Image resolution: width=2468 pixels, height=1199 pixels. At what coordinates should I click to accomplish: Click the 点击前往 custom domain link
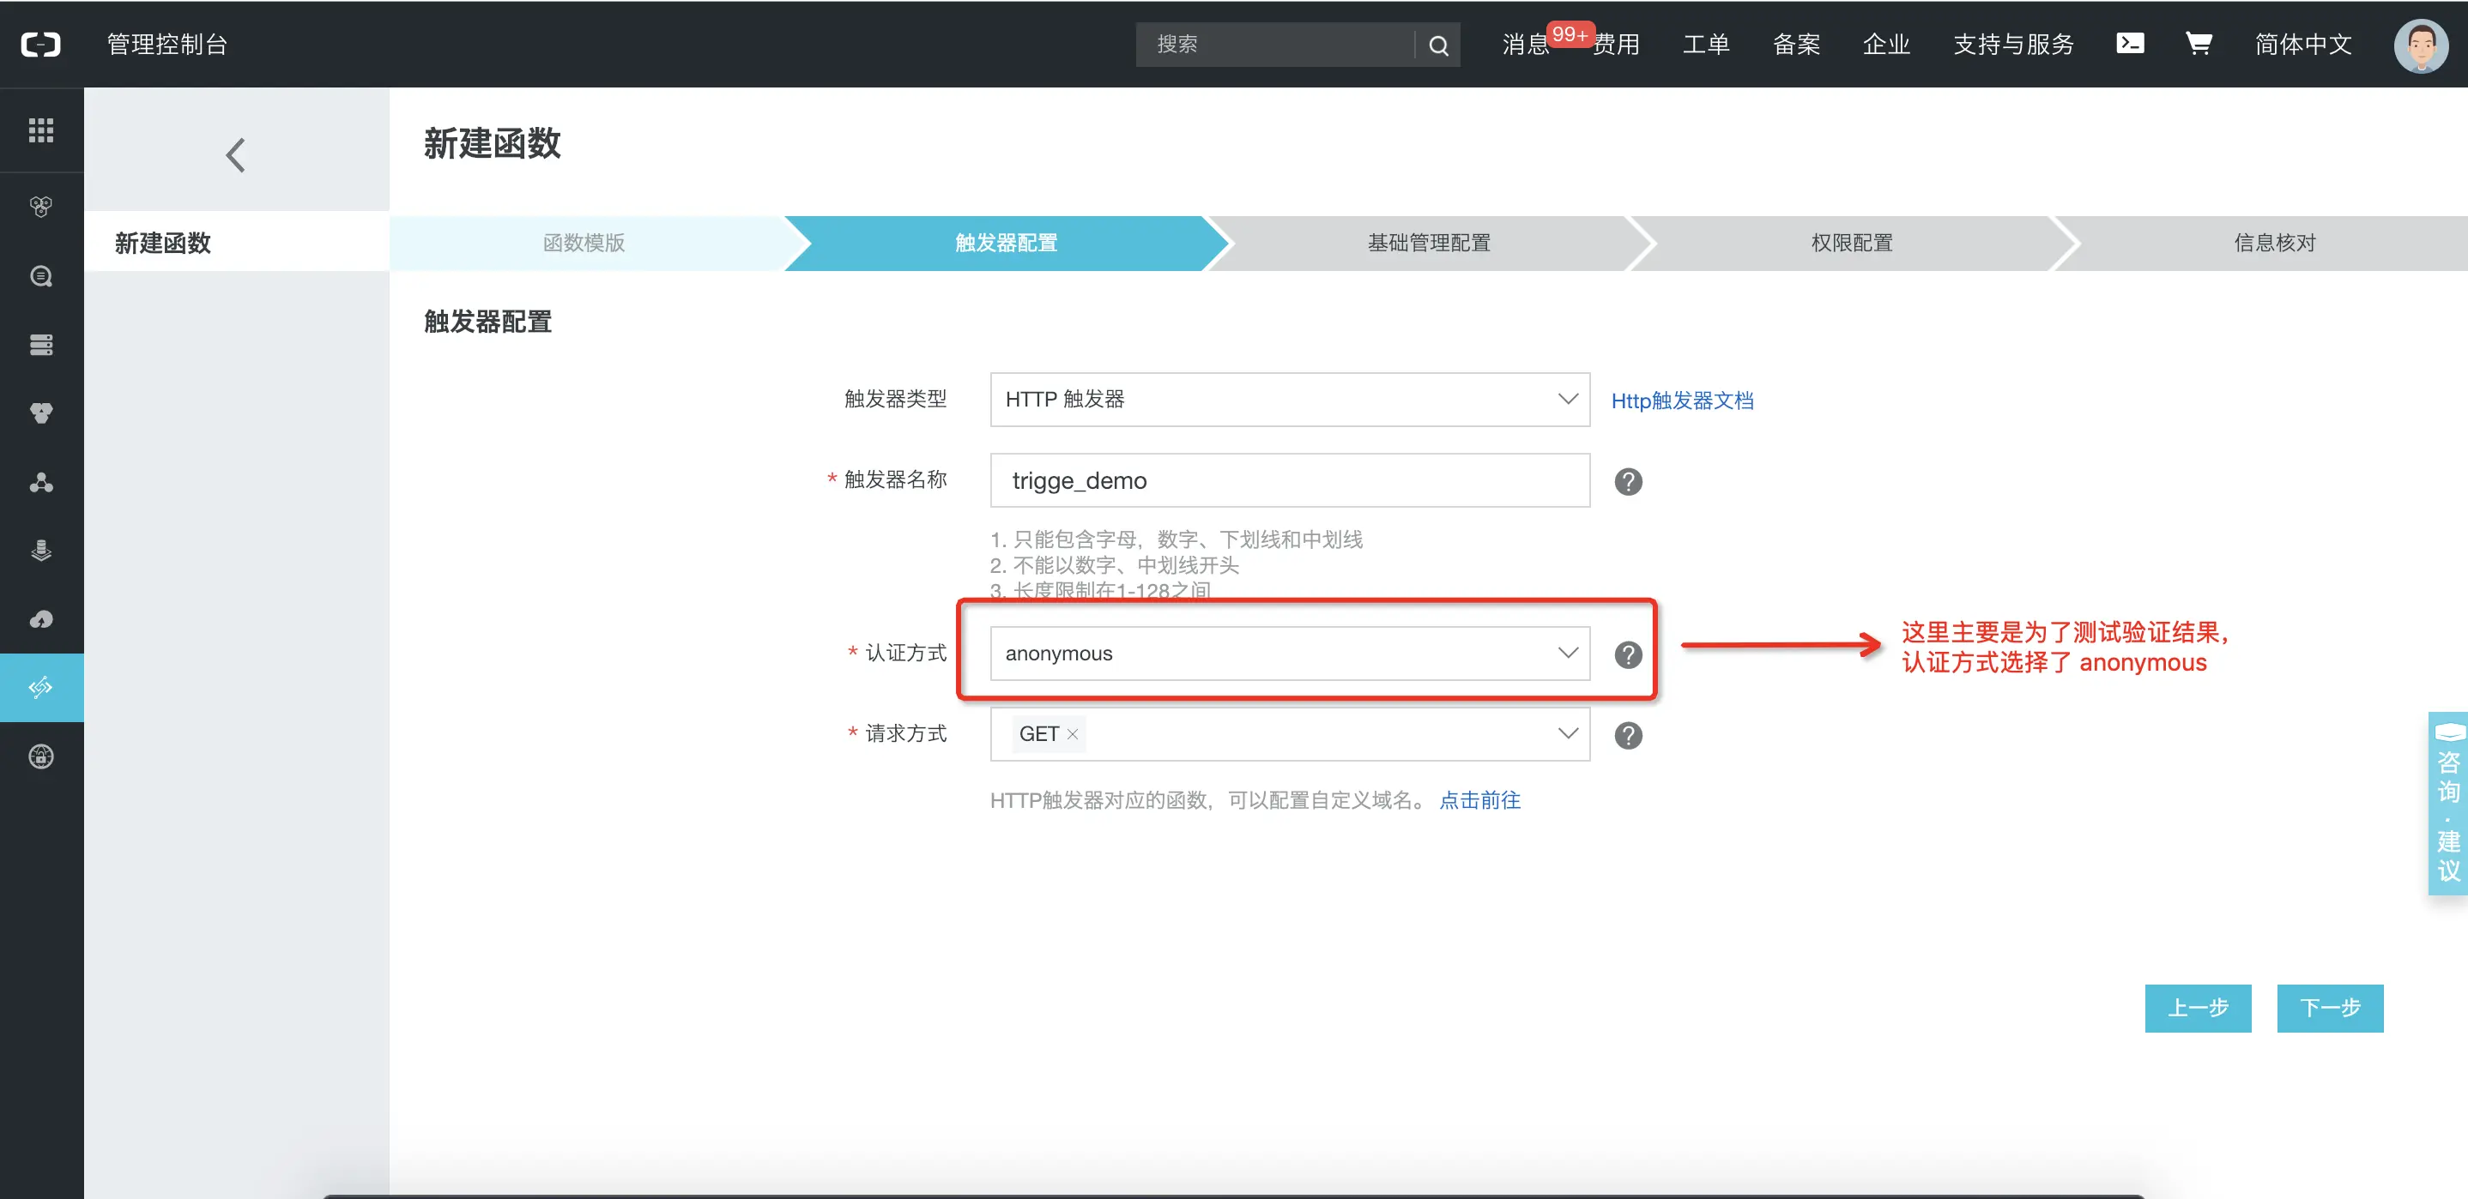click(x=1479, y=799)
